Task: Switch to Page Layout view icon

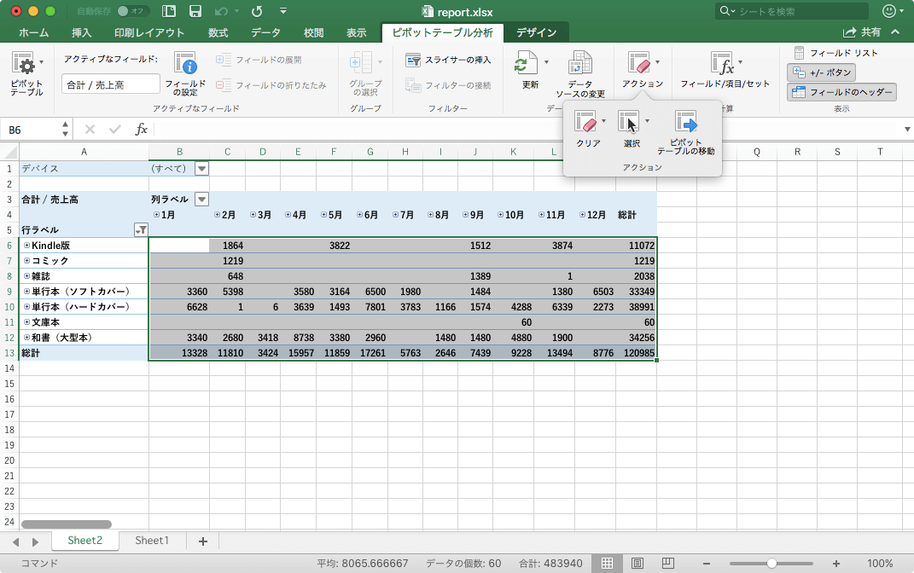Action: (x=637, y=563)
